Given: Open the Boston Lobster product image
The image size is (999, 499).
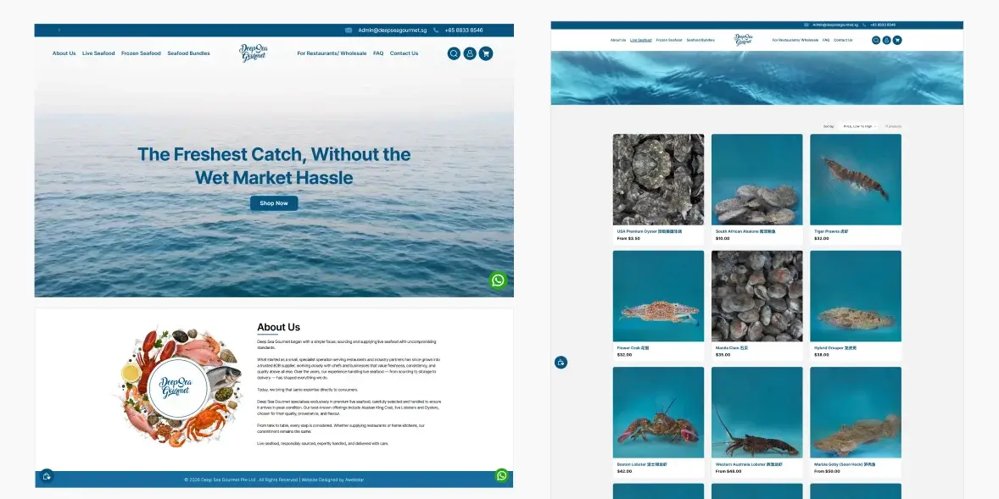Looking at the screenshot, I should pyautogui.click(x=658, y=413).
